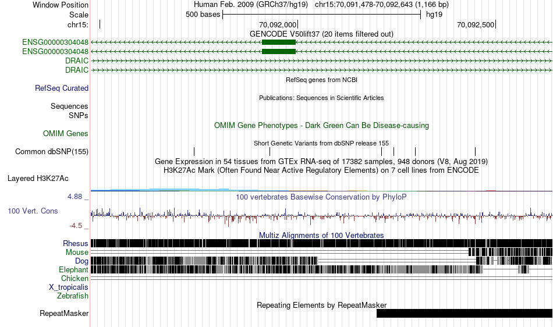The width and height of the screenshot is (553, 327).
Task: Click the top ENSG00000304048 green exon block
Action: pyautogui.click(x=279, y=42)
